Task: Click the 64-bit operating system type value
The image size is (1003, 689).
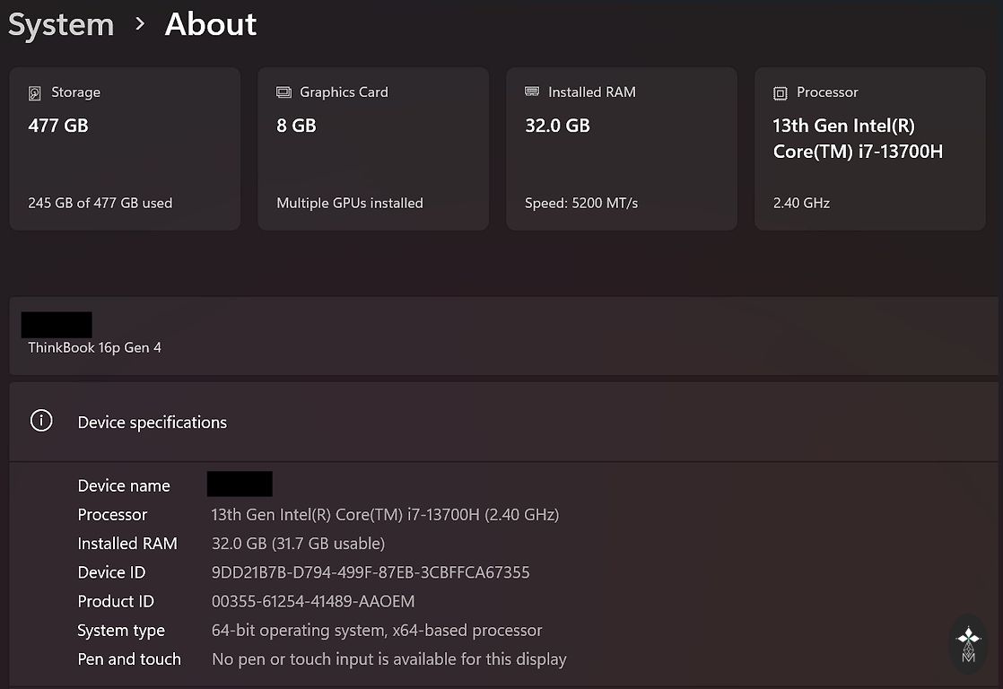Action: [376, 631]
